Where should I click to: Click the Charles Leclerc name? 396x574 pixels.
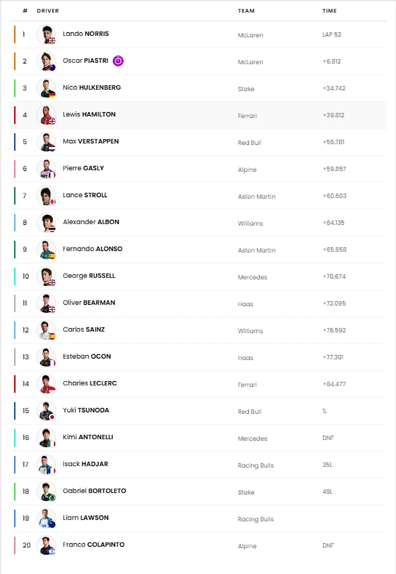pos(90,384)
